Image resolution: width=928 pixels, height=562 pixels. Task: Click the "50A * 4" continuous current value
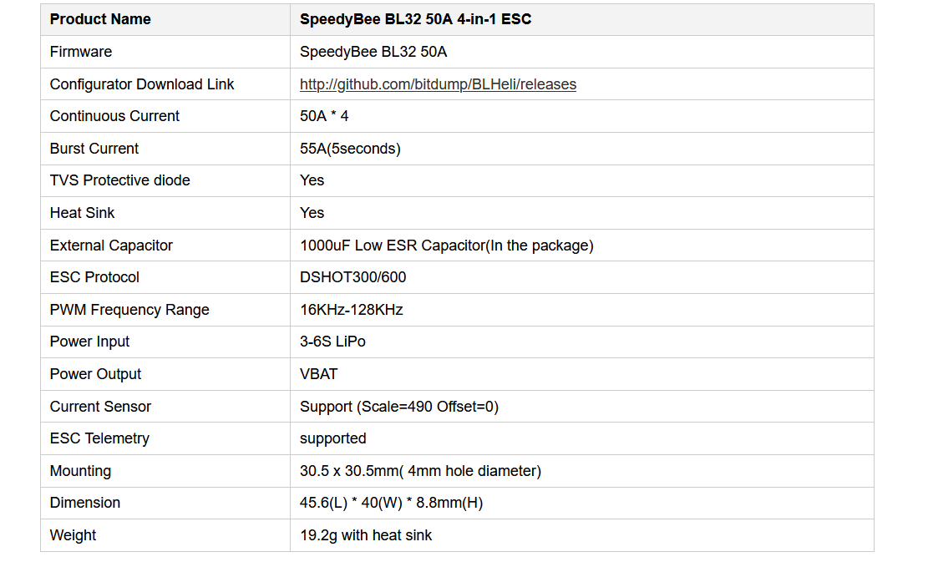(324, 116)
